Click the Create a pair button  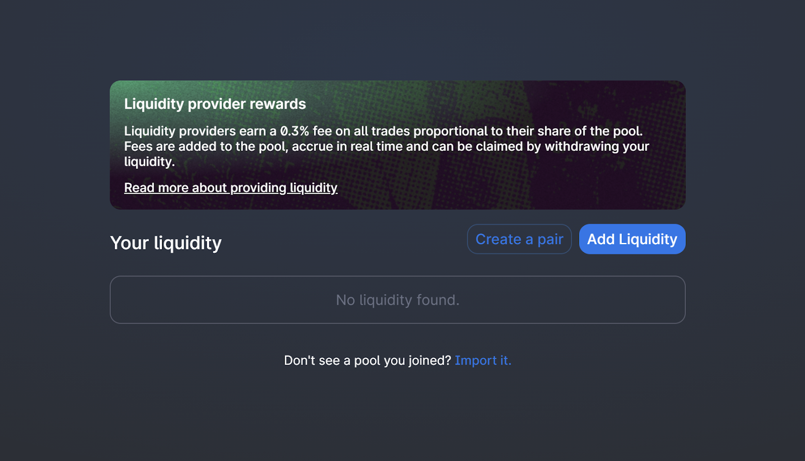pyautogui.click(x=519, y=239)
